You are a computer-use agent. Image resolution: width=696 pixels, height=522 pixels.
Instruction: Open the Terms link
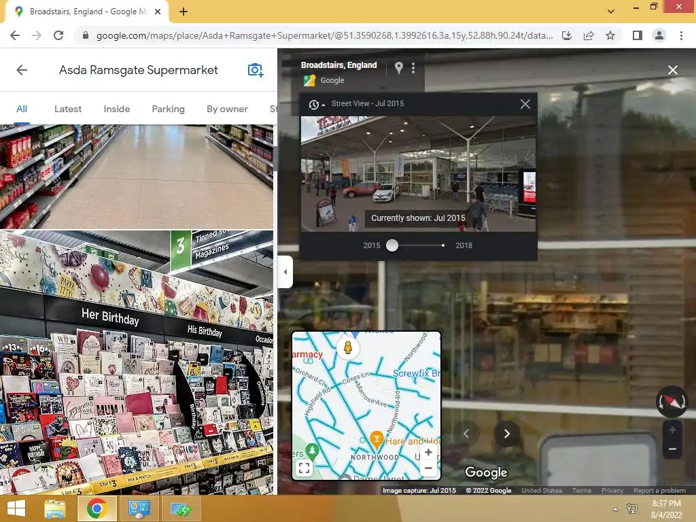[x=582, y=491]
